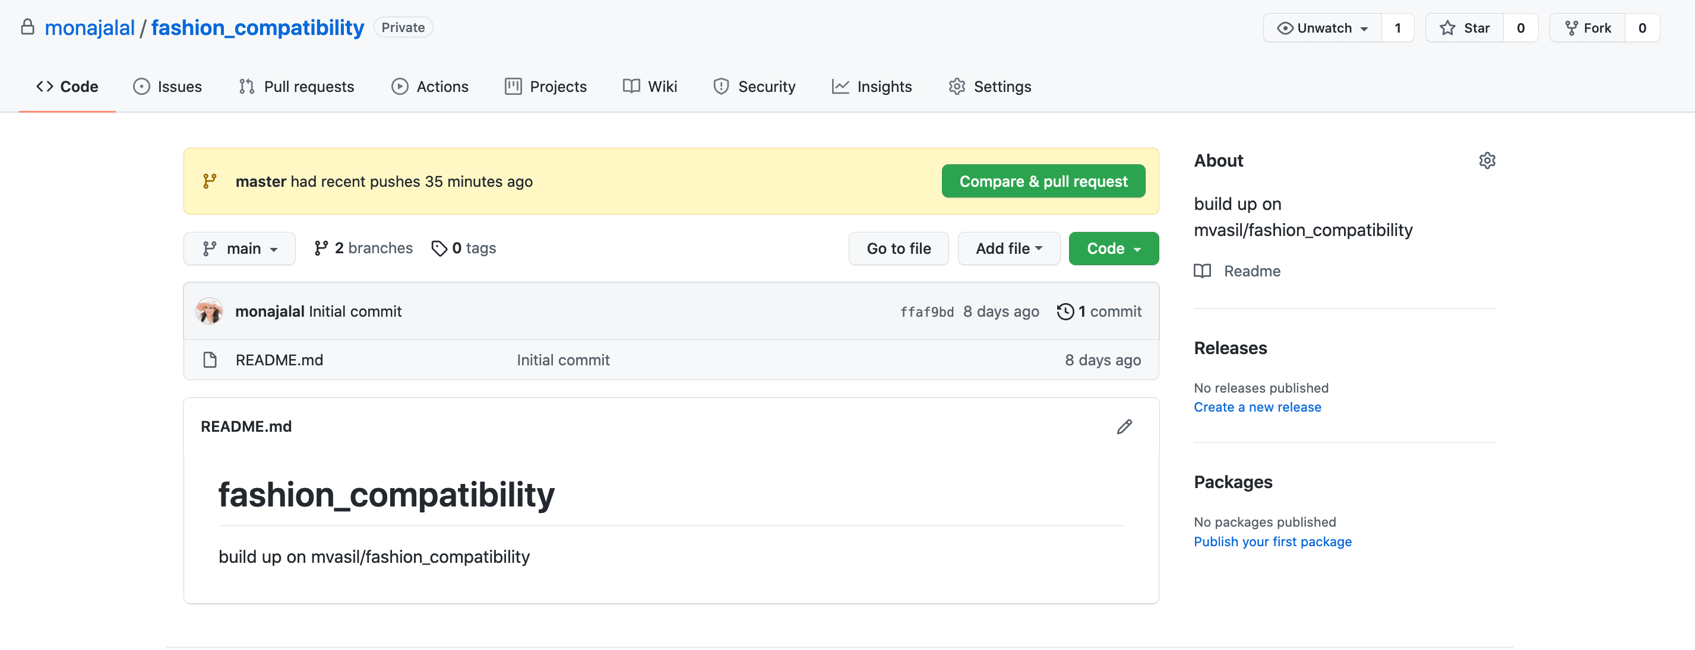Screen dimensions: 1695x650
Task: Star this repository
Action: pyautogui.click(x=1464, y=28)
